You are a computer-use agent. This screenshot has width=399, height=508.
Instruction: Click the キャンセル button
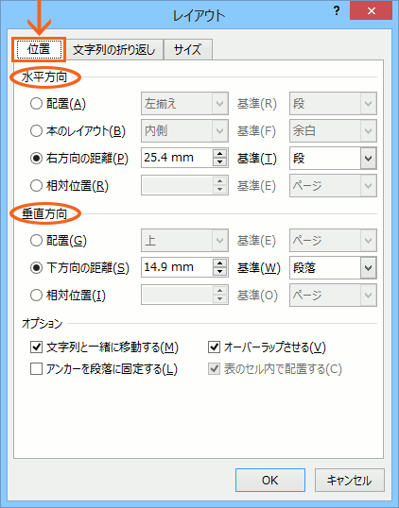tap(350, 480)
